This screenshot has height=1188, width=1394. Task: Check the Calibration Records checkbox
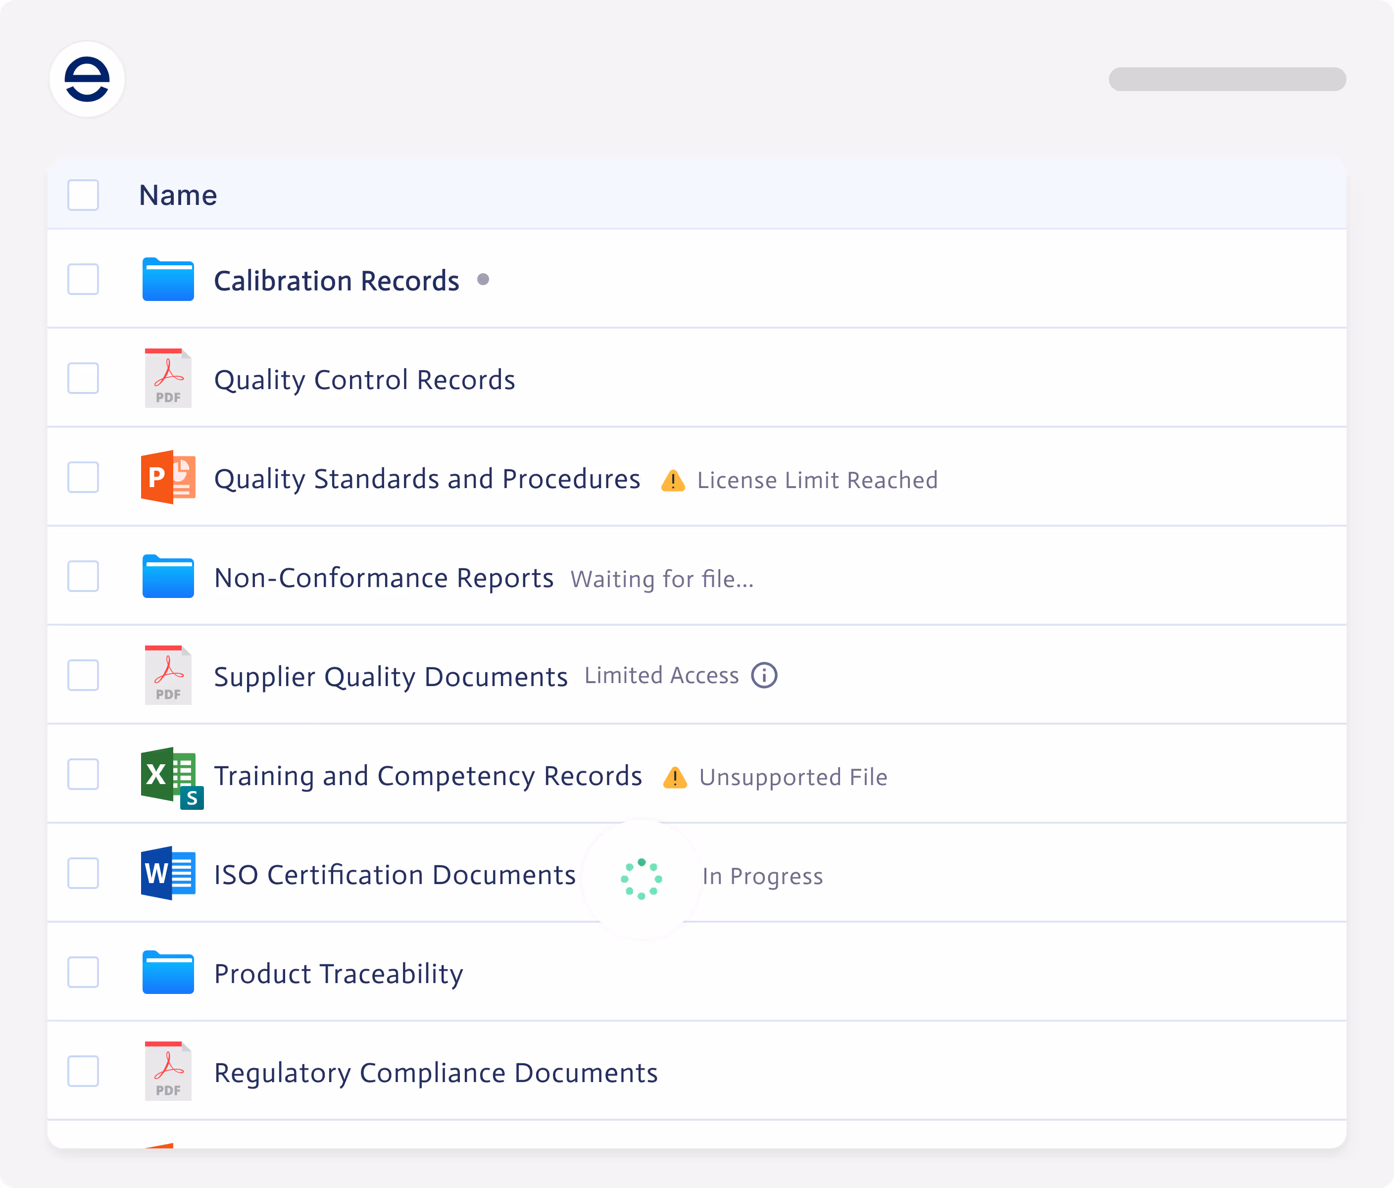pos(84,279)
